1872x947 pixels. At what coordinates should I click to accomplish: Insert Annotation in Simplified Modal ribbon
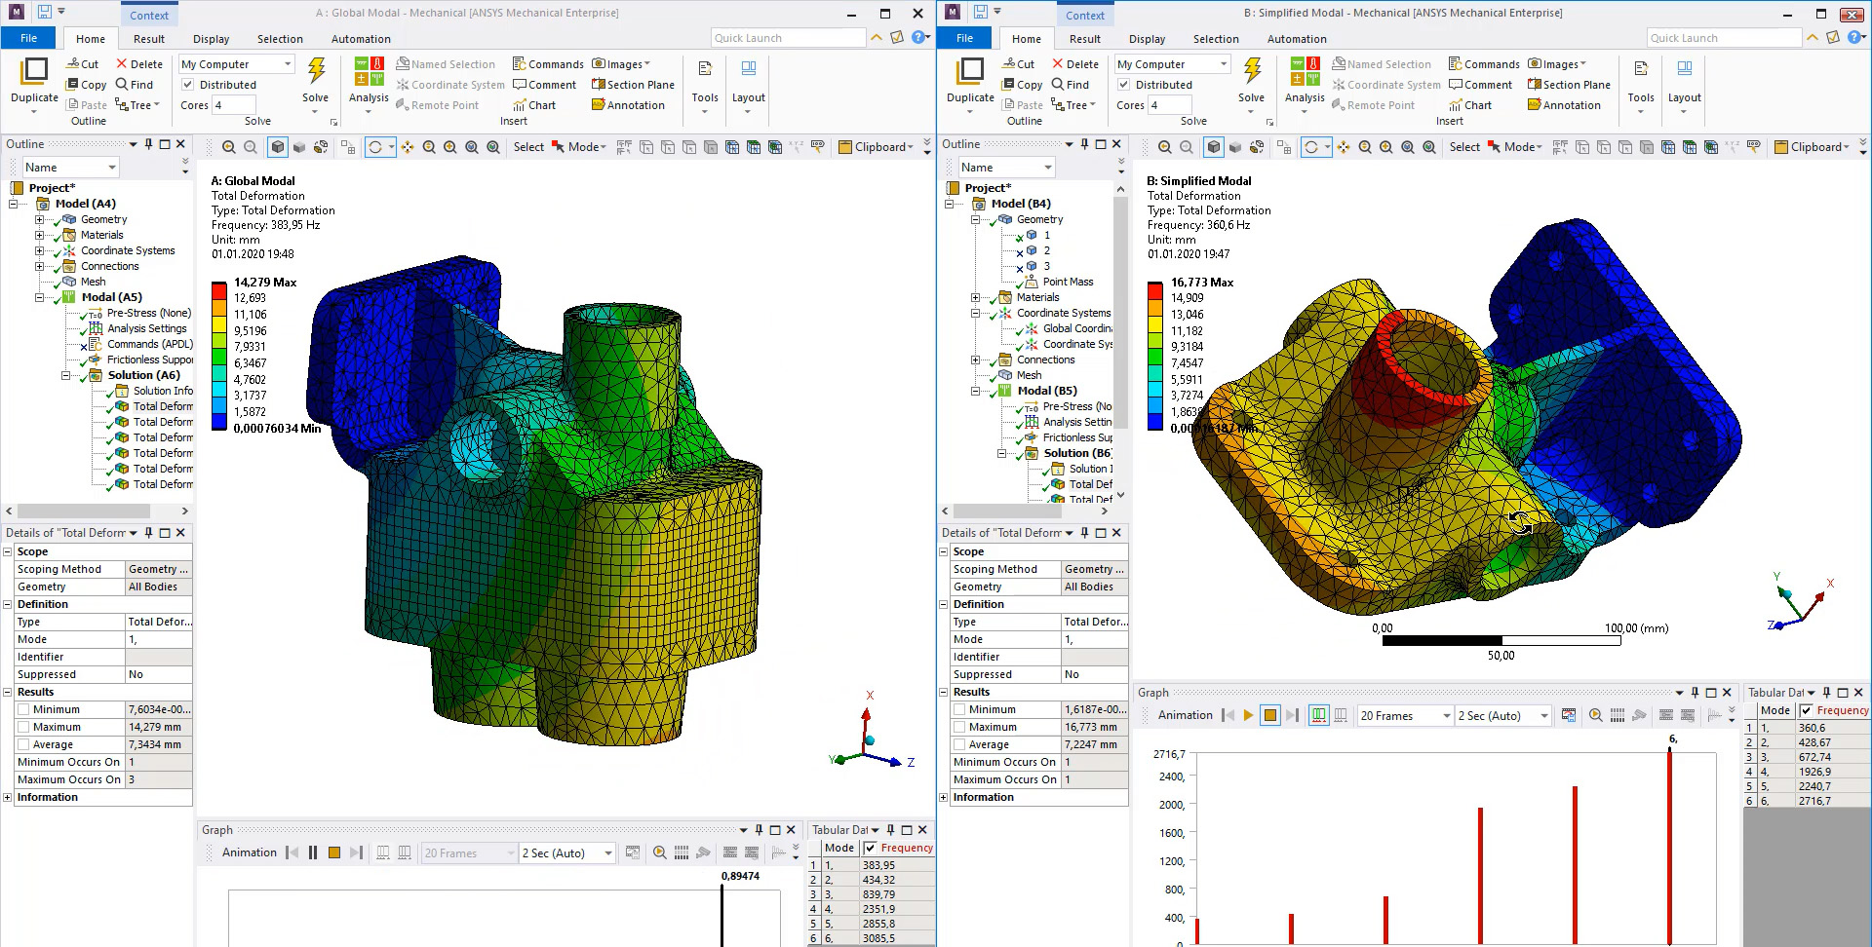tap(1564, 105)
